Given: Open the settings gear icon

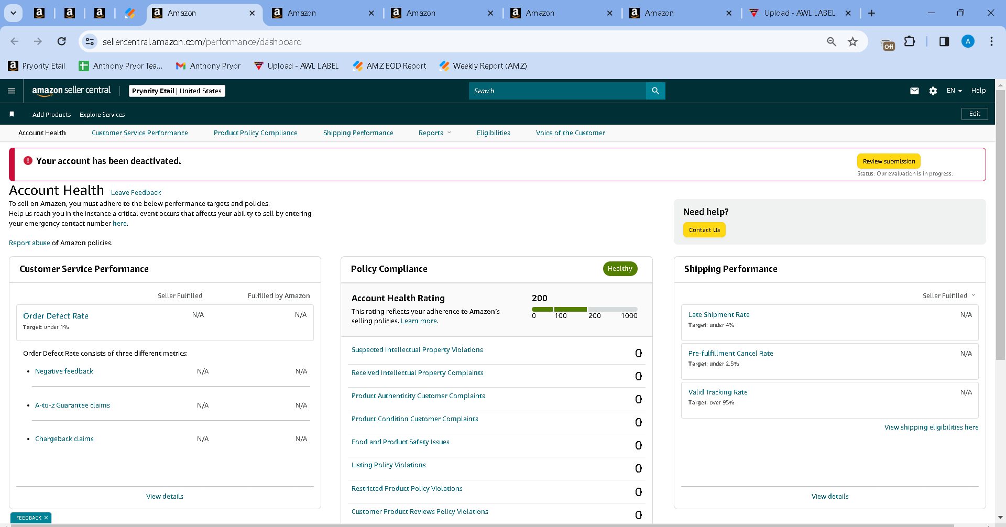Looking at the screenshot, I should tap(933, 91).
